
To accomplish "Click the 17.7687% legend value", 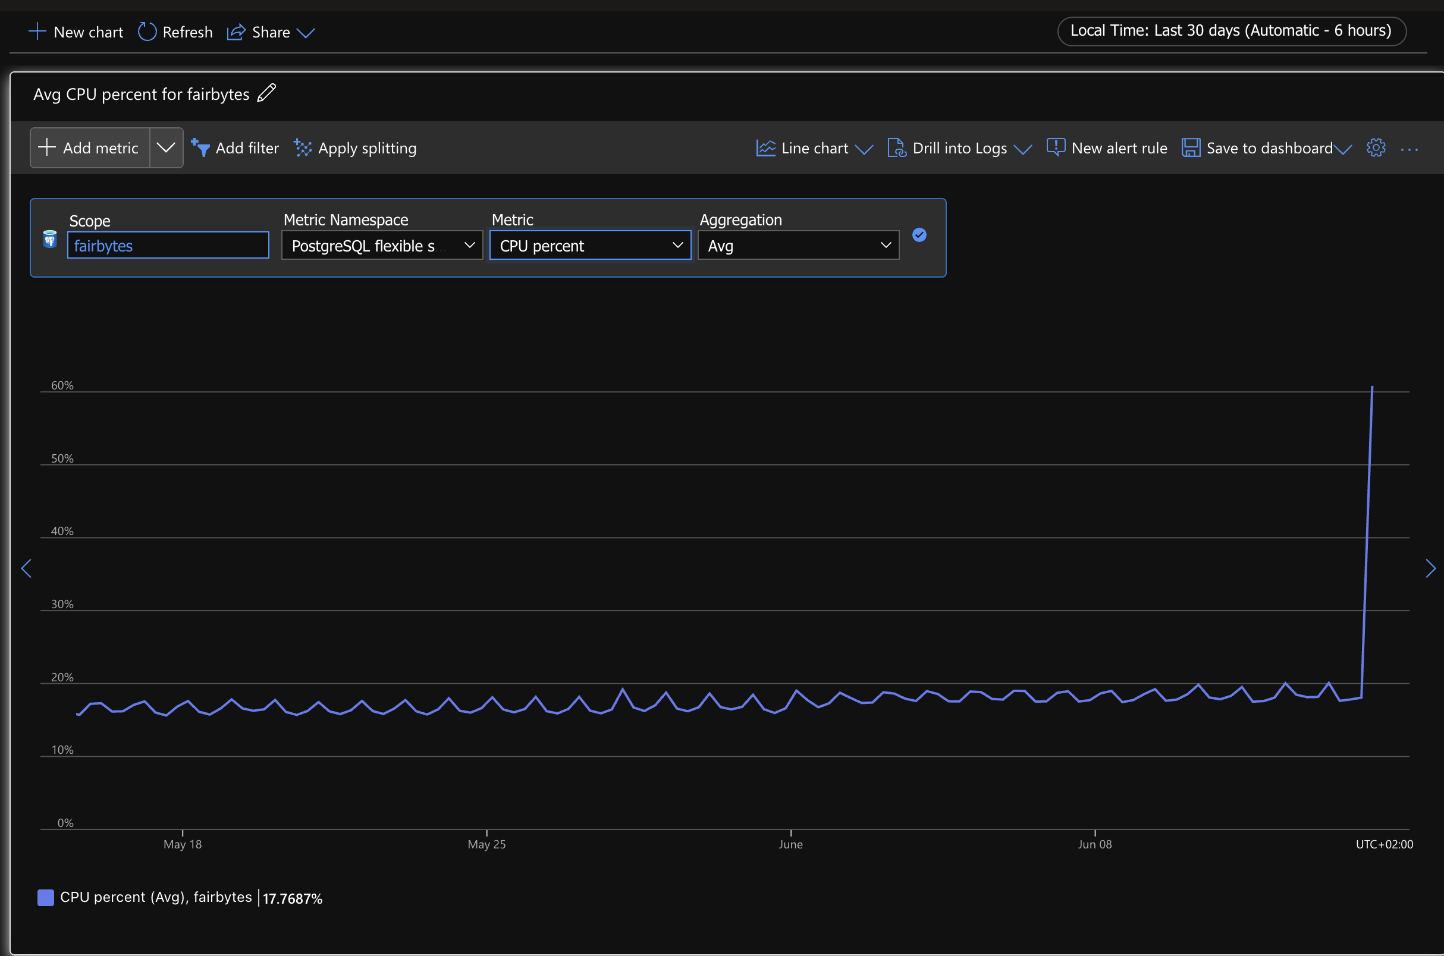I will point(292,898).
